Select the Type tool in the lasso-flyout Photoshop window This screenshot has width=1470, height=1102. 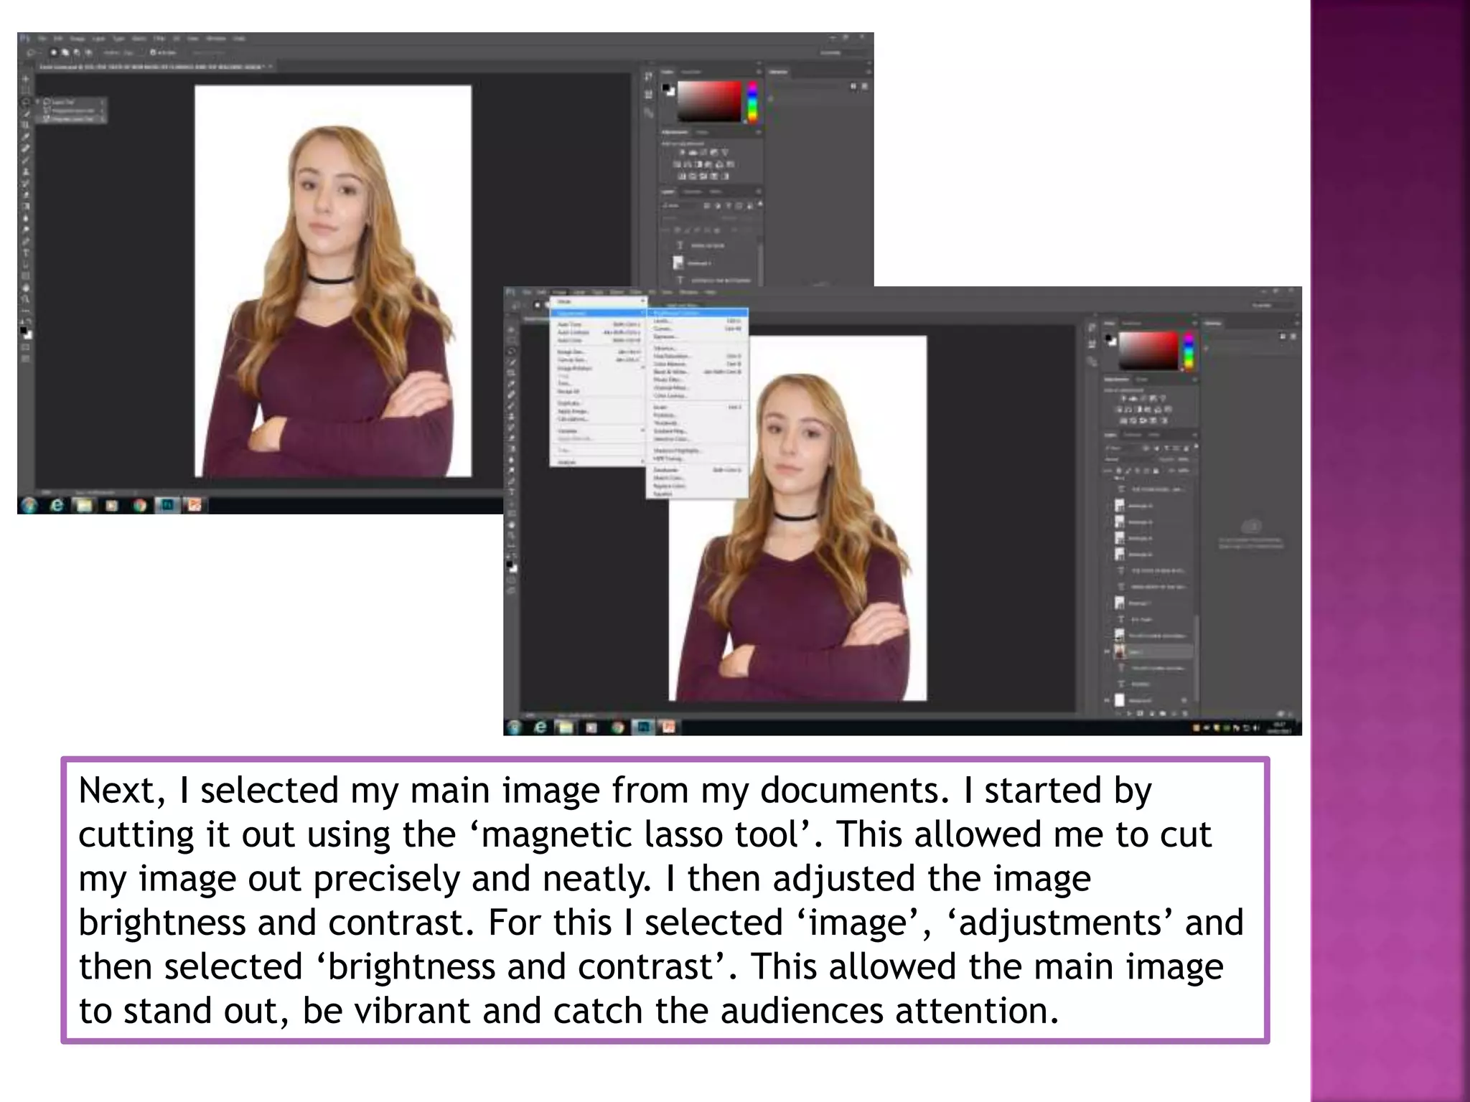26,253
